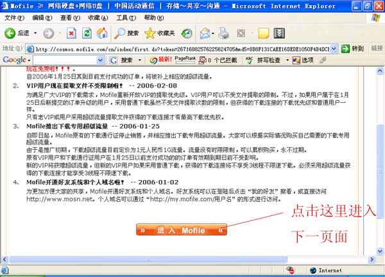Click Google toolbar search G button
Image resolution: width=385 pixels, height=277 pixels.
(x=114, y=60)
